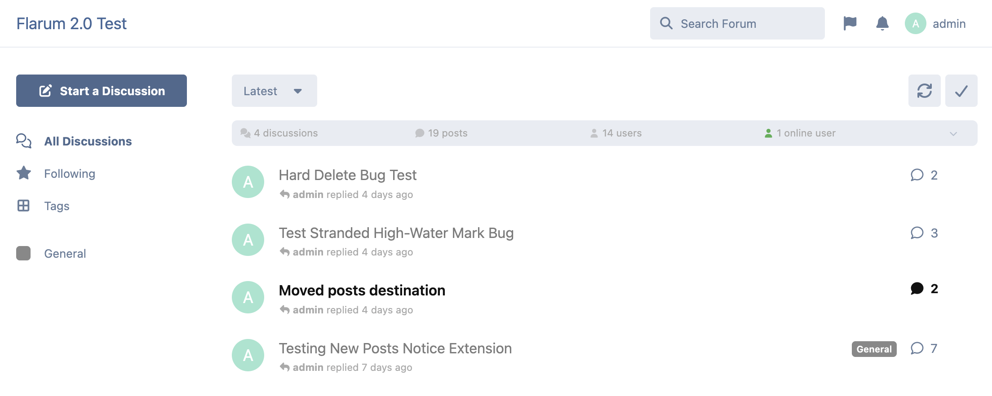Screen dimensions: 992x396
Task: Open the Latest sort dropdown
Action: click(x=274, y=91)
